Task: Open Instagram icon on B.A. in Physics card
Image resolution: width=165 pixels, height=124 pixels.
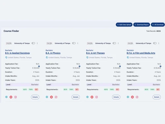Action: pos(56,97)
